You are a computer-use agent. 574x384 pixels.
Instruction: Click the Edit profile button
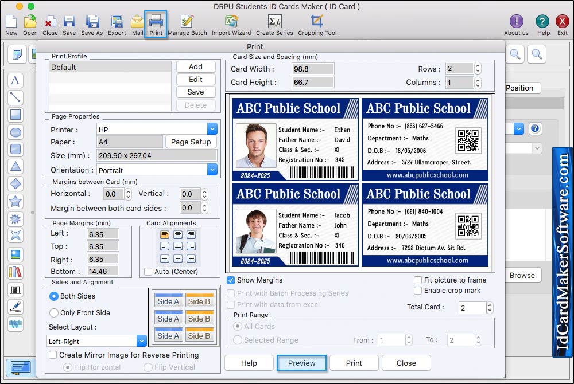196,79
